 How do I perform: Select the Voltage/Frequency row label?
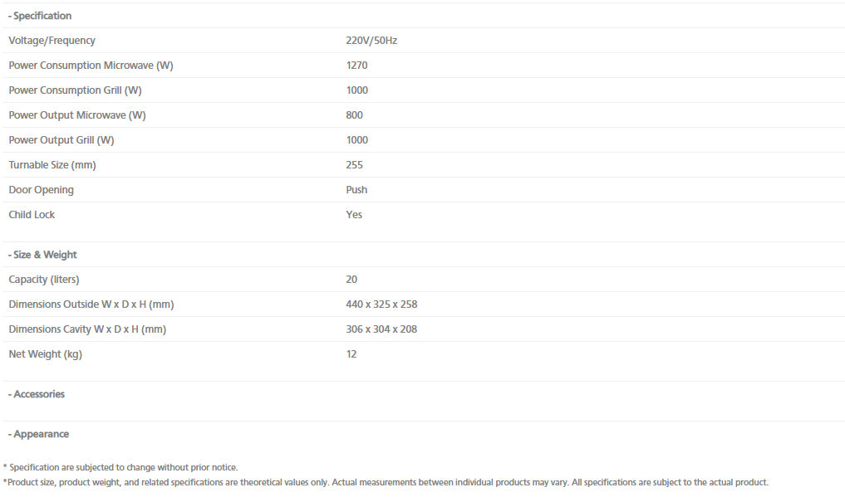(x=52, y=41)
